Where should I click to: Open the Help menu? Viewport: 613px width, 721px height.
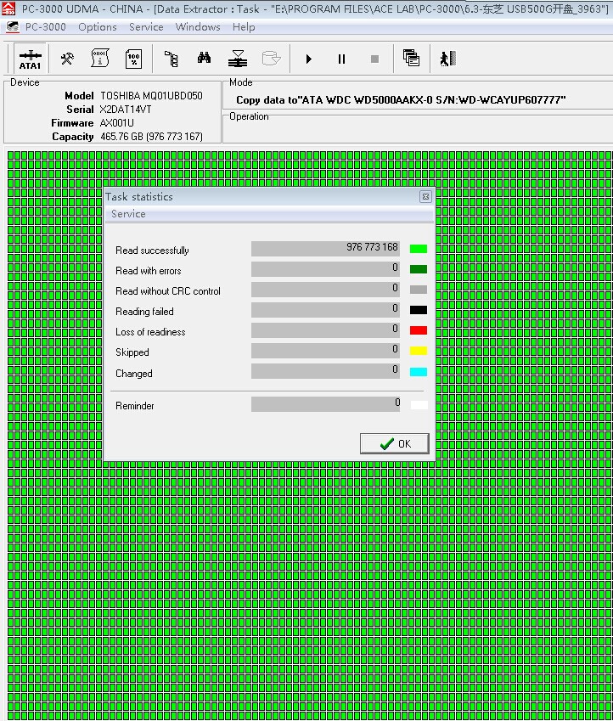pyautogui.click(x=244, y=27)
